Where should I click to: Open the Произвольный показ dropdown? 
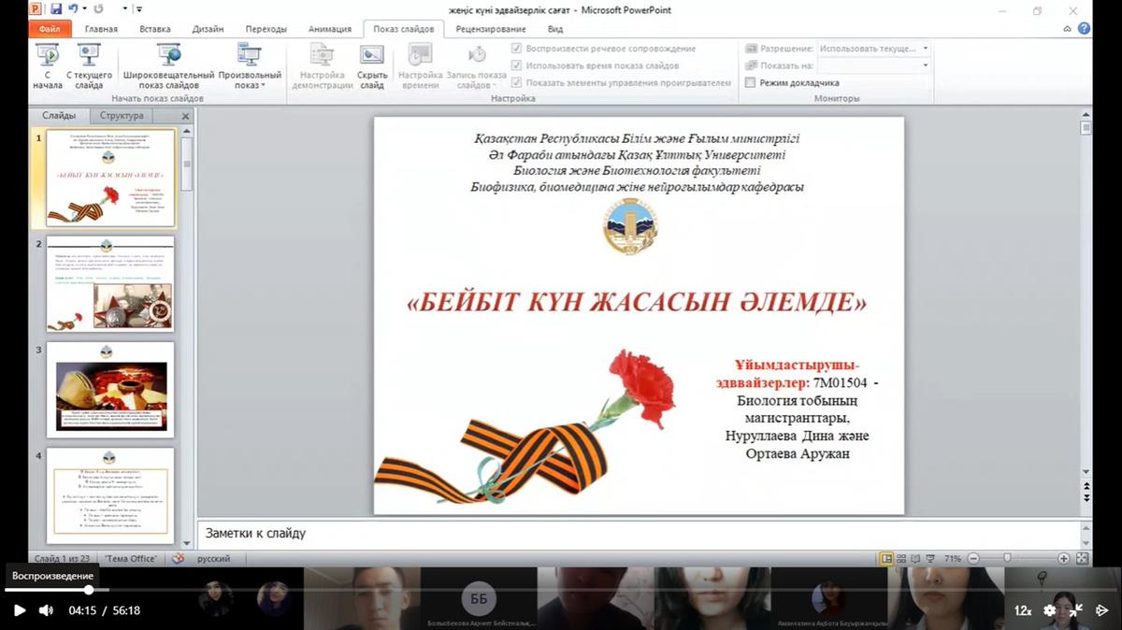250,65
